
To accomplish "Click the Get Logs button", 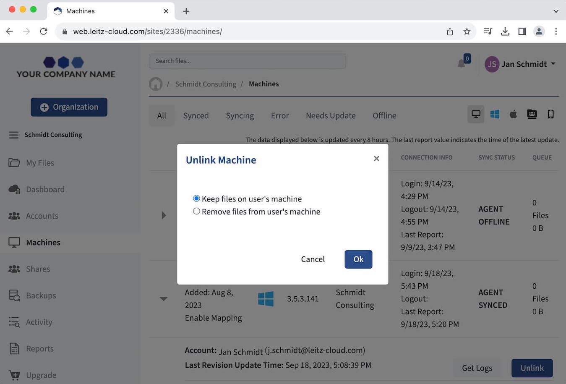I will pos(477,368).
